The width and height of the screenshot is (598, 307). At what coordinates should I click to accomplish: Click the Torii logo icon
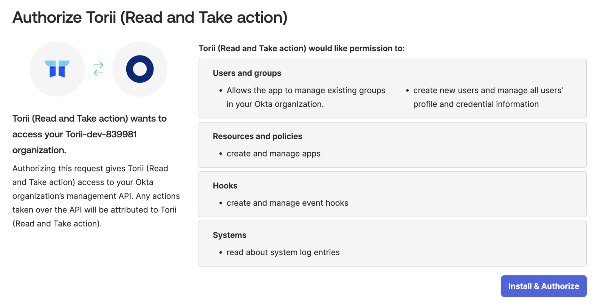coord(57,69)
